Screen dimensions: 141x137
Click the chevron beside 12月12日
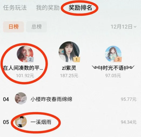[135, 27]
